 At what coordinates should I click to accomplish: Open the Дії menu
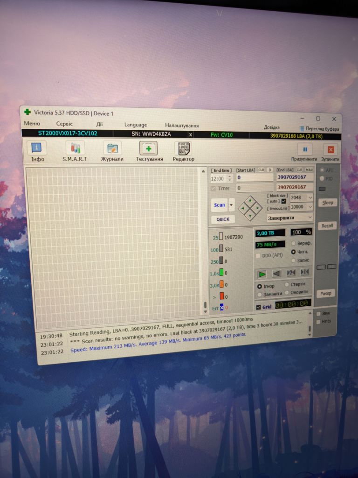coord(100,124)
